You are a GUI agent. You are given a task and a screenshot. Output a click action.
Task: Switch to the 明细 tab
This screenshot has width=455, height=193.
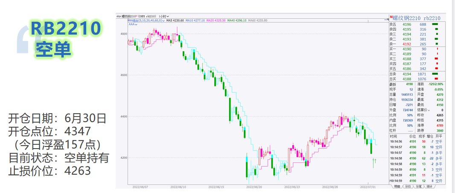tap(397, 187)
